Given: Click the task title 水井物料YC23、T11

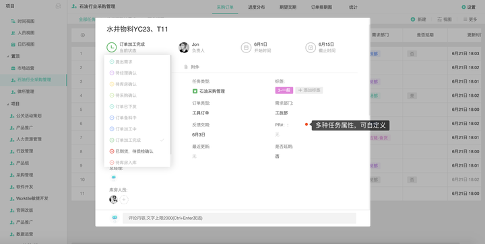Looking at the screenshot, I should (137, 30).
